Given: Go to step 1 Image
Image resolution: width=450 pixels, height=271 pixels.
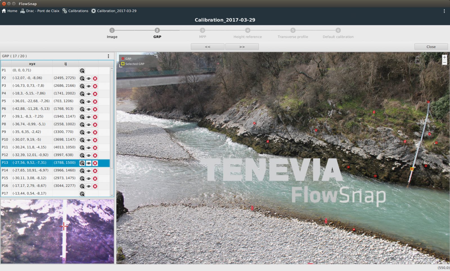Looking at the screenshot, I should 112,30.
